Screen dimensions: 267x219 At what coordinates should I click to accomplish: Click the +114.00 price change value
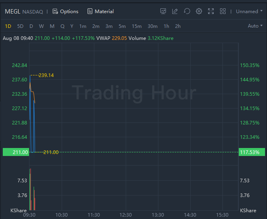61,38
